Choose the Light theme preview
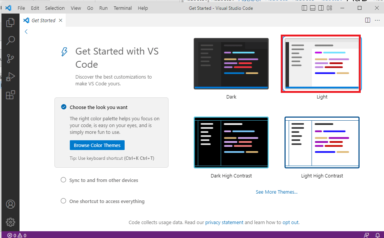The width and height of the screenshot is (384, 238). click(x=322, y=64)
